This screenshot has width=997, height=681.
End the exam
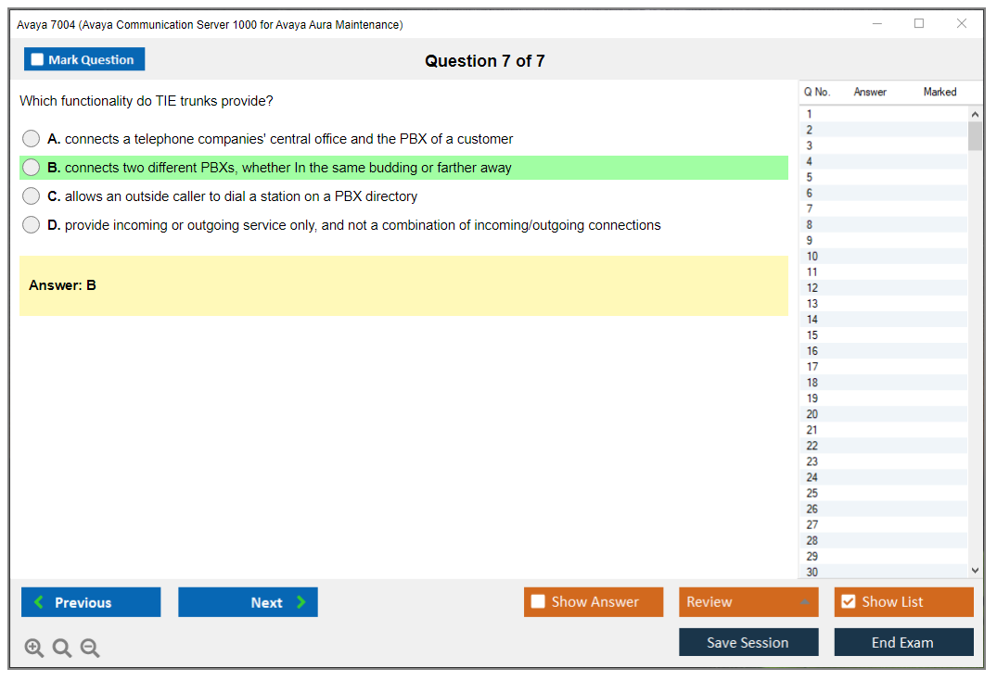(902, 643)
